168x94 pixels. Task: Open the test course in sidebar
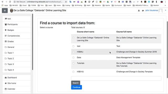[17, 19]
